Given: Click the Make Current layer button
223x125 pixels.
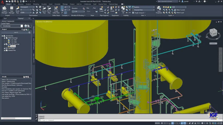Looking at the screenshot, I should tap(180, 10).
